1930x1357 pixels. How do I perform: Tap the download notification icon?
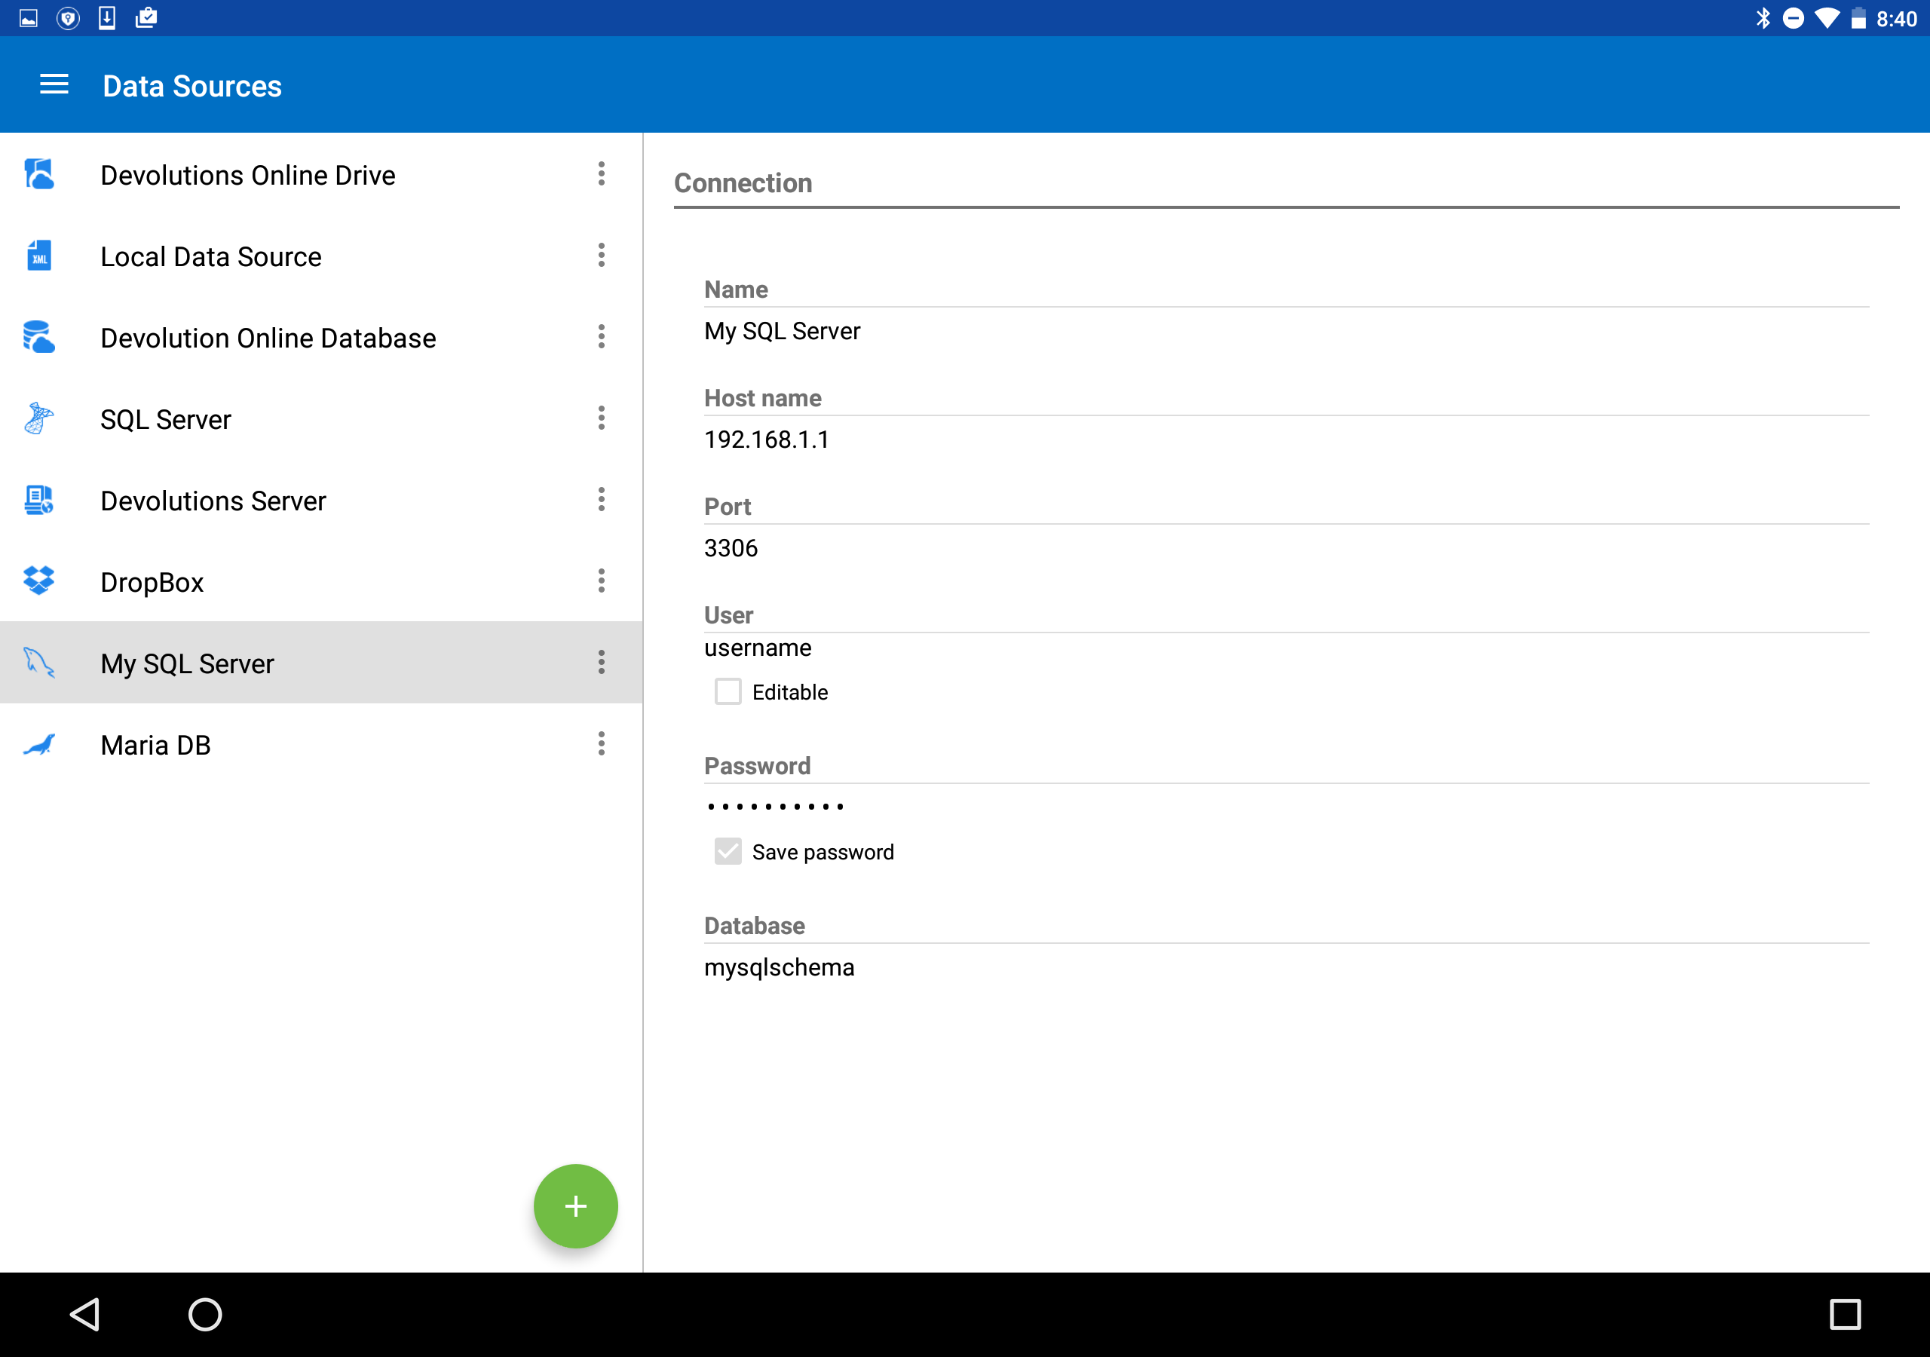tap(107, 17)
